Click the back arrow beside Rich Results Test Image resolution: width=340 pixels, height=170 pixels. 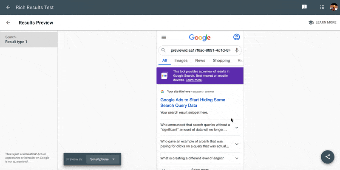pyautogui.click(x=8, y=7)
